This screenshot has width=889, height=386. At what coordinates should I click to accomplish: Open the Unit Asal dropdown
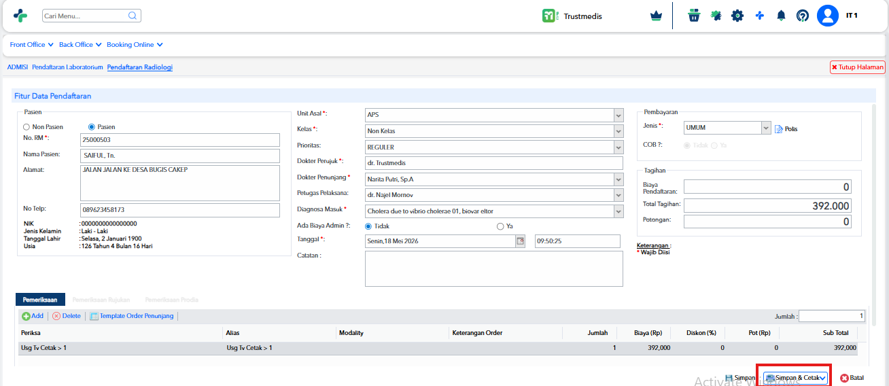[618, 115]
